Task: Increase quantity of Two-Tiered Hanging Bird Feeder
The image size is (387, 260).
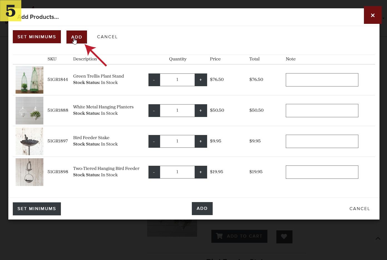Action: [x=201, y=172]
